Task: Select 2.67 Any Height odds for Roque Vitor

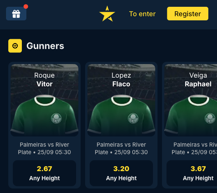Action: click(44, 173)
